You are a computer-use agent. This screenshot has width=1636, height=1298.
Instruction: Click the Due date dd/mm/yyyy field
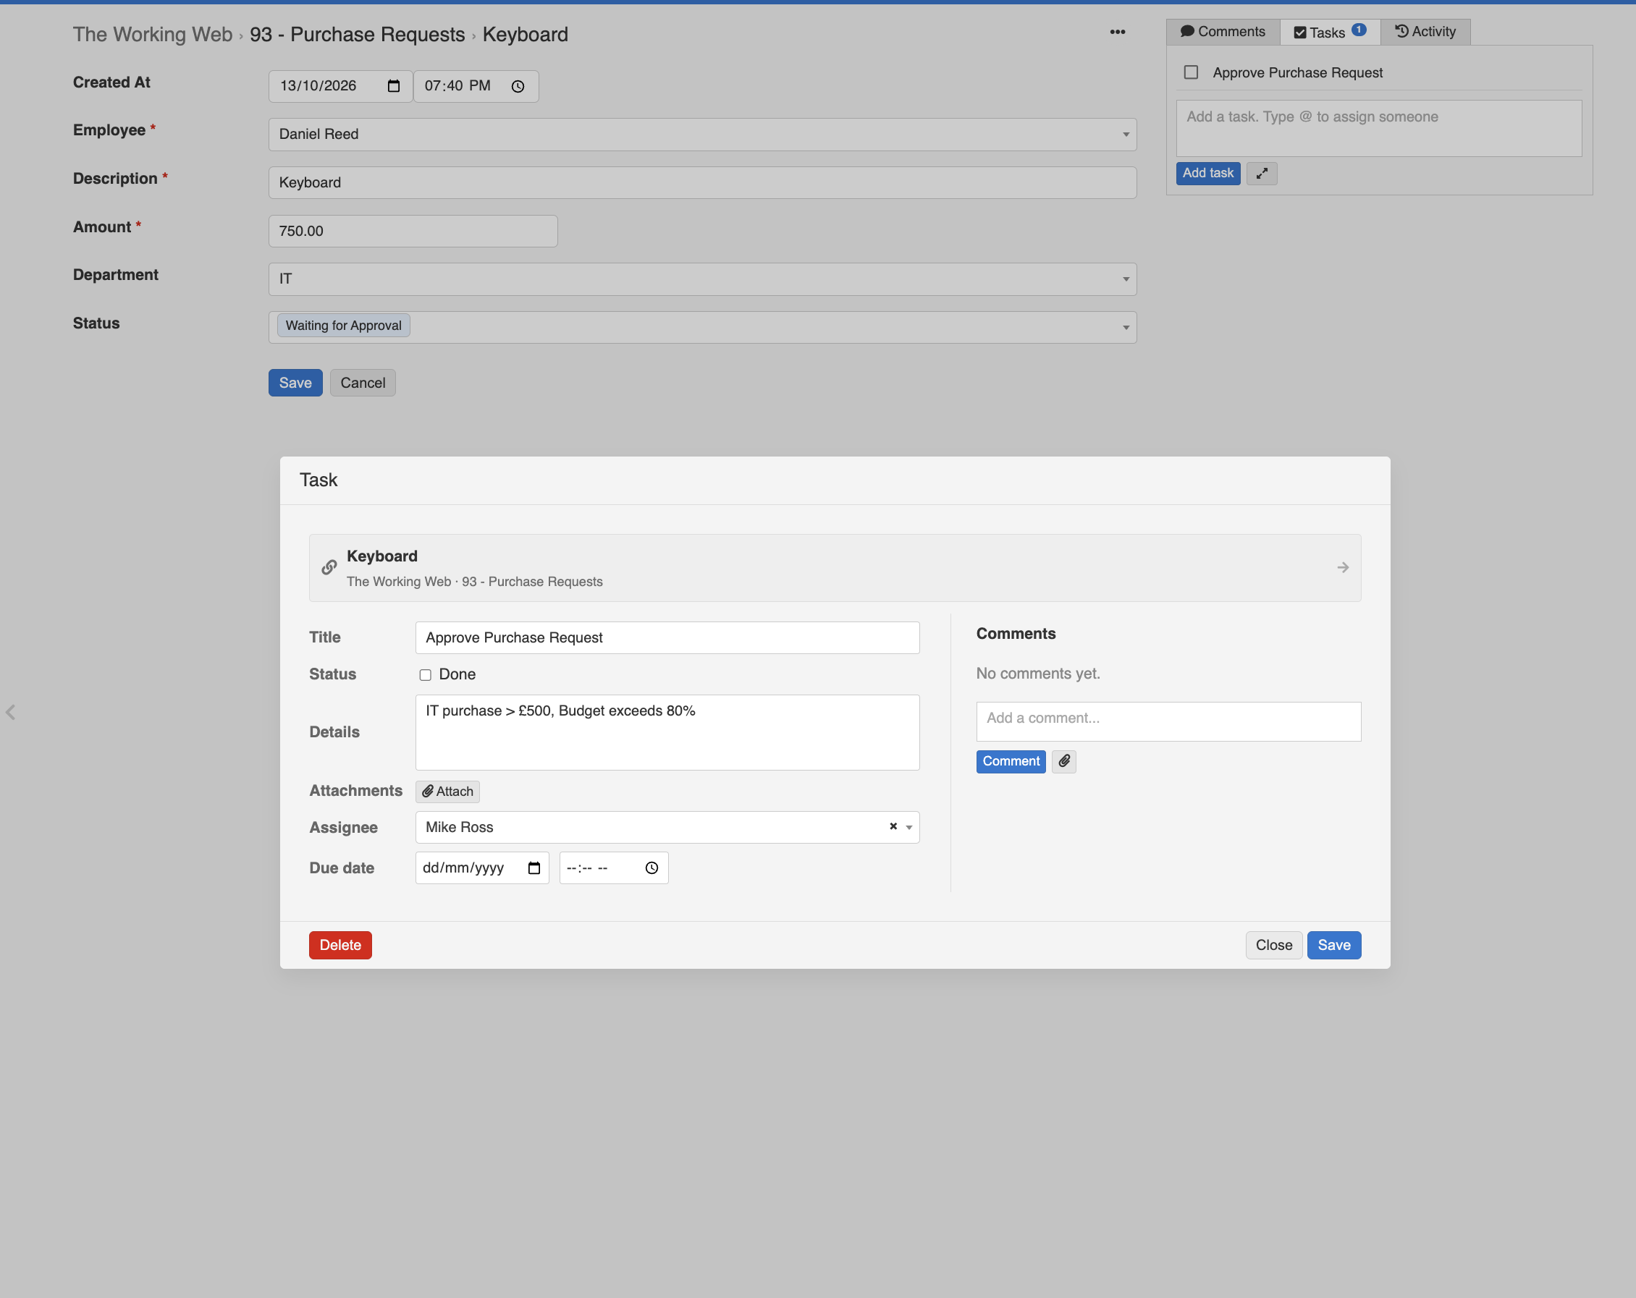[482, 868]
